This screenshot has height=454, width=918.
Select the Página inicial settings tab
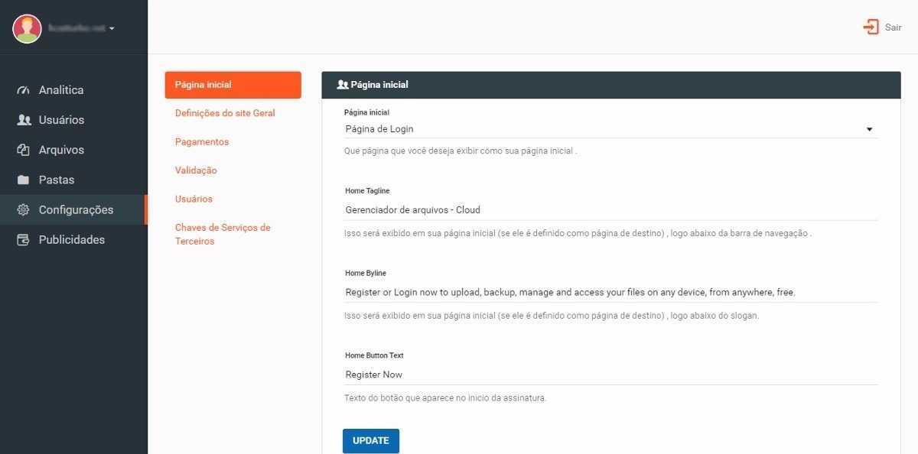(233, 85)
